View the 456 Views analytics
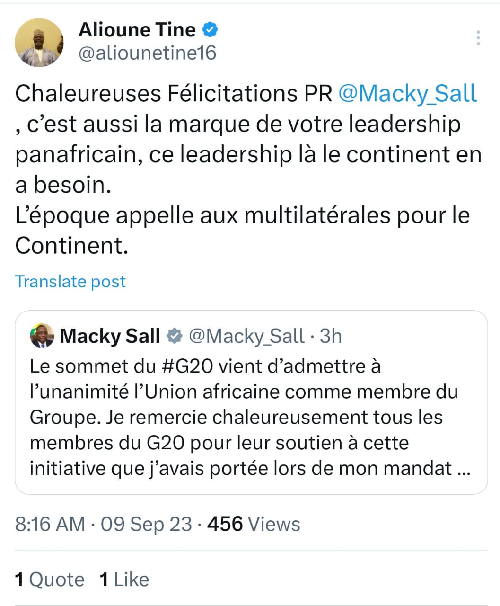The image size is (500, 606). (x=254, y=525)
